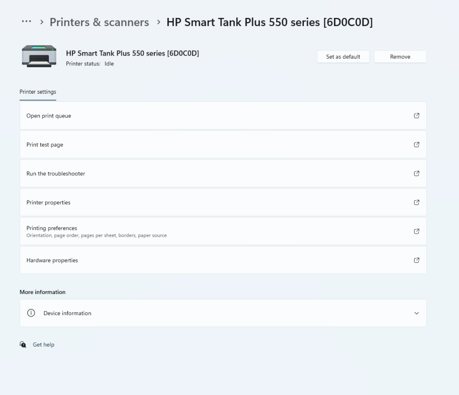Click the HP Smart Tank printer icon

[39, 56]
